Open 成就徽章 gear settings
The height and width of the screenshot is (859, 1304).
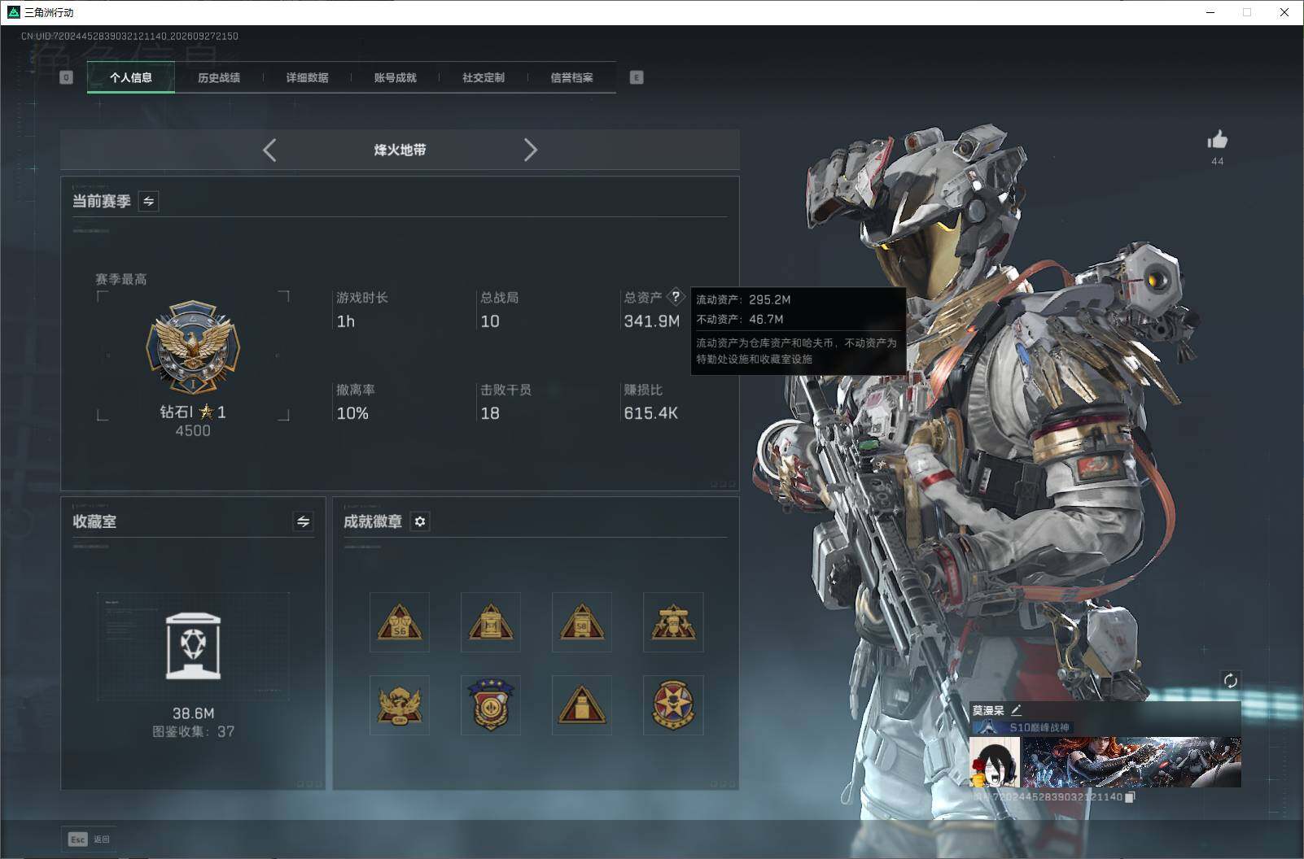coord(420,521)
